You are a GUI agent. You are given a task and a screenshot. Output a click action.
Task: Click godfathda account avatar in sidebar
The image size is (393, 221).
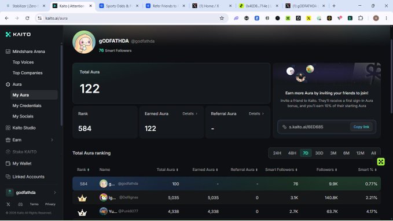(x=9, y=193)
